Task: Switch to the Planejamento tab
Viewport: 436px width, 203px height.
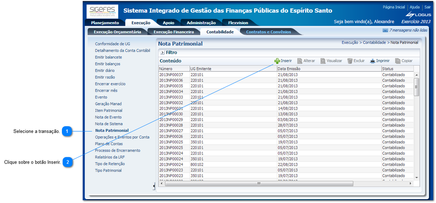Action: tap(105, 23)
